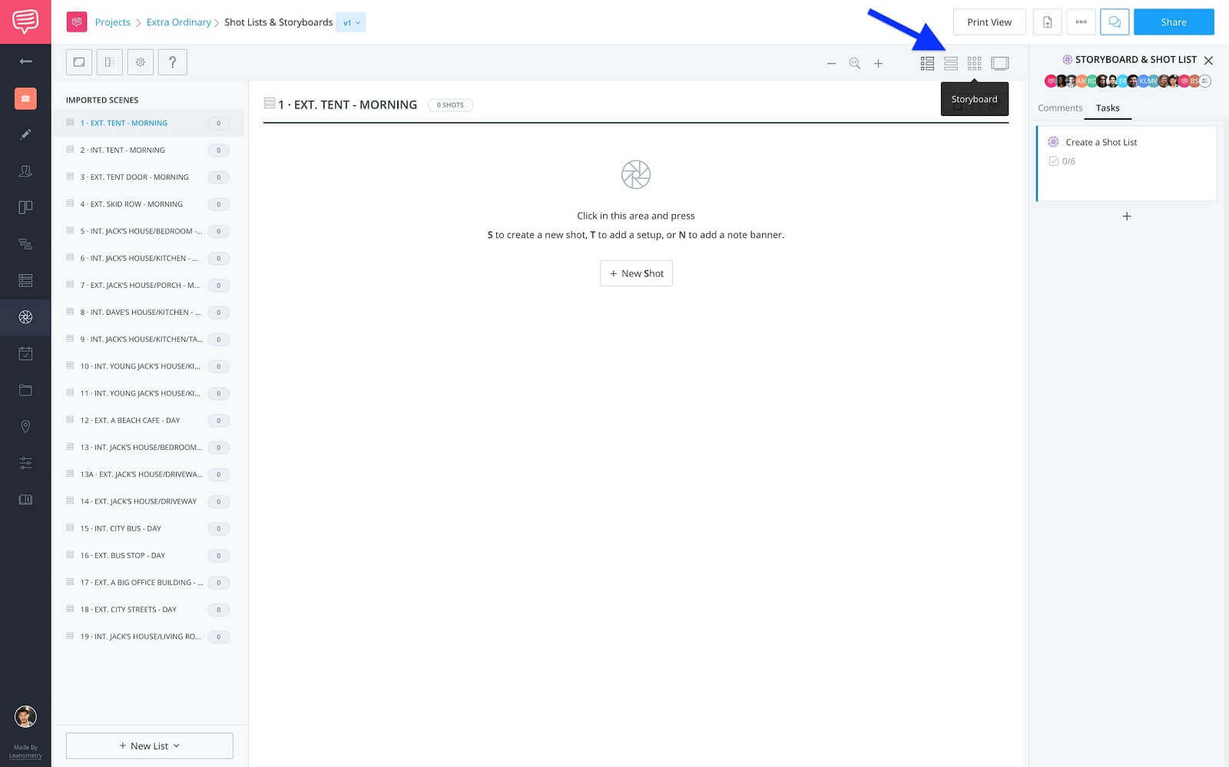The height and width of the screenshot is (767, 1229).
Task: Select scene 2 INT. TENT - MORNING
Action: click(148, 150)
